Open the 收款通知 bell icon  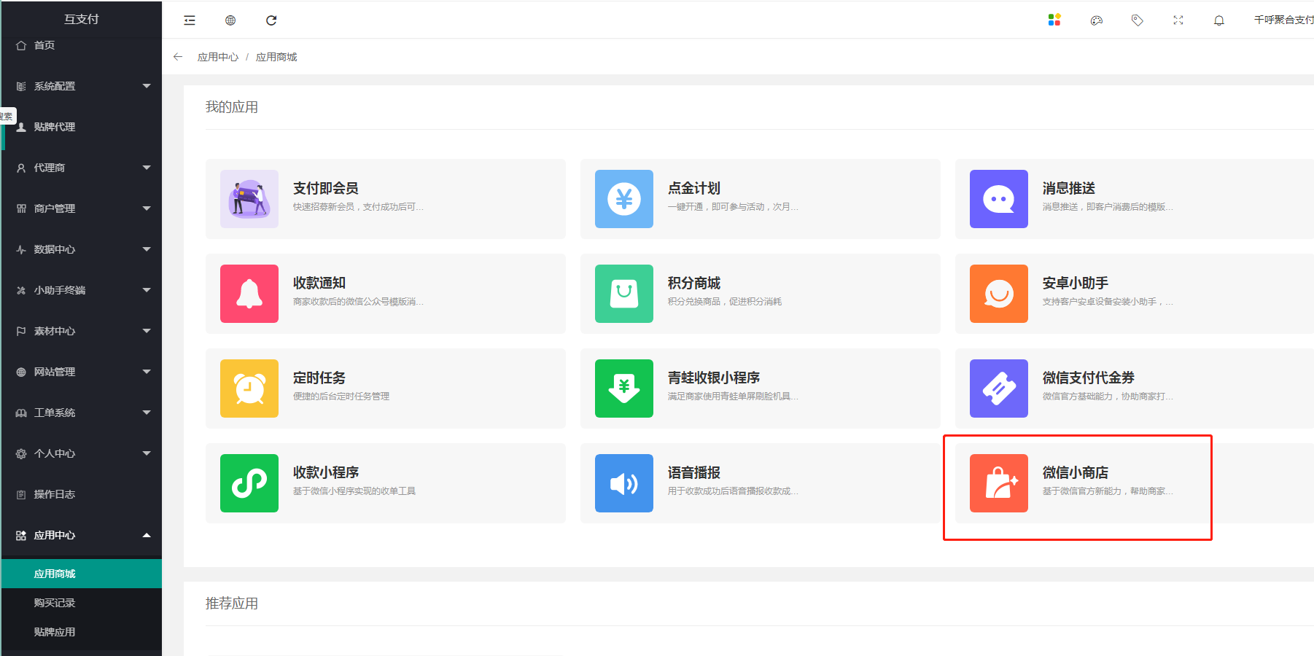(x=249, y=294)
